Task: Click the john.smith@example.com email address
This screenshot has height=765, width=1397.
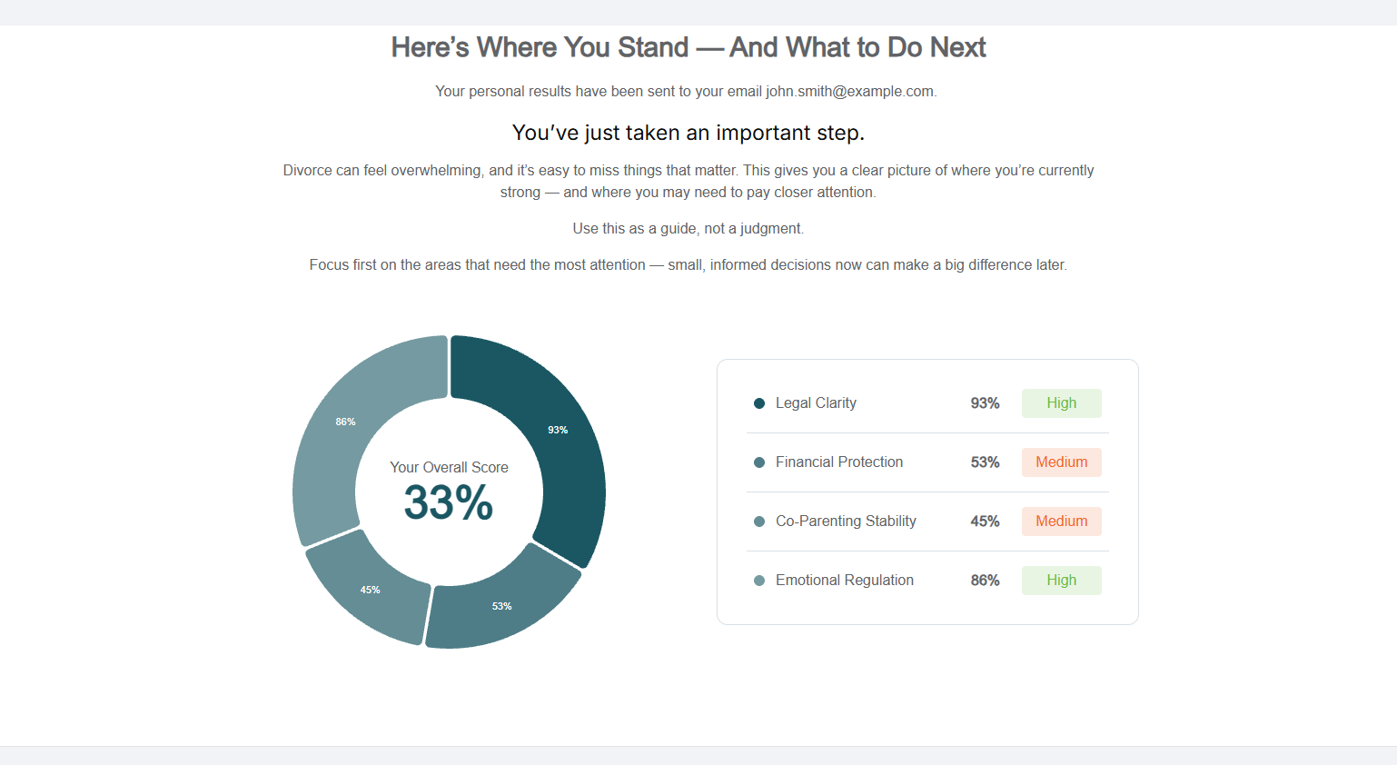Action: point(849,92)
